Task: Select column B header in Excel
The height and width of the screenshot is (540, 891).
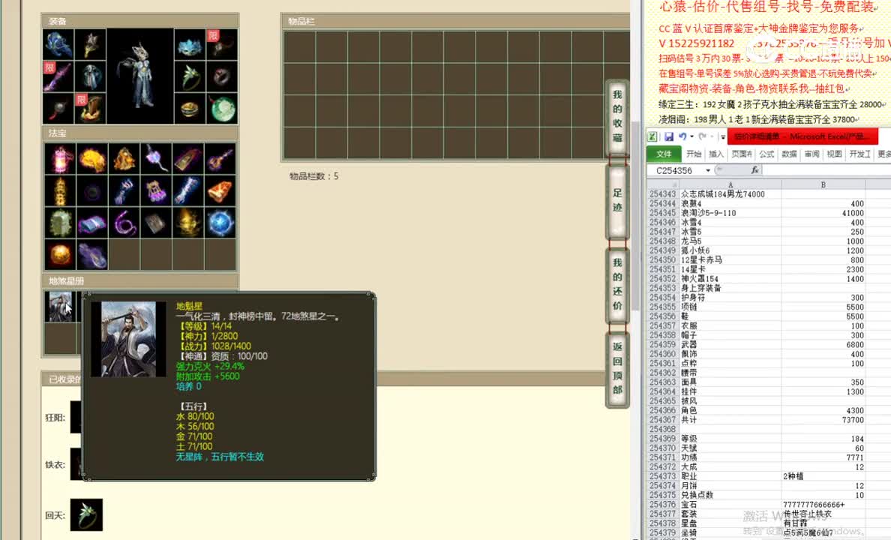Action: pos(823,184)
